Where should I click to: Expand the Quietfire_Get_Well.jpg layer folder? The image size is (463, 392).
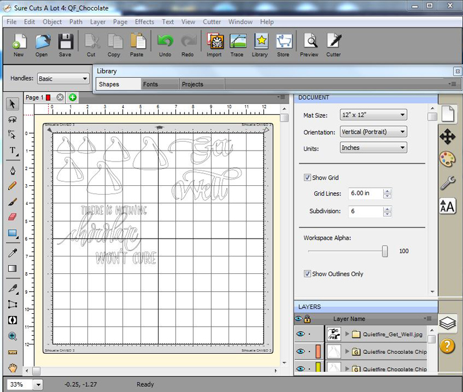point(347,334)
